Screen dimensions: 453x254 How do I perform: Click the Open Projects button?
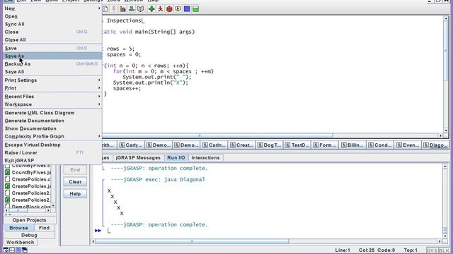point(29,220)
